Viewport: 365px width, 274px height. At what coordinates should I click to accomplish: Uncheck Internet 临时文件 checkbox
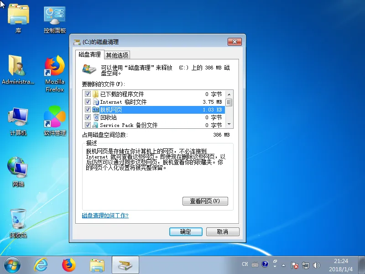pyautogui.click(x=88, y=101)
